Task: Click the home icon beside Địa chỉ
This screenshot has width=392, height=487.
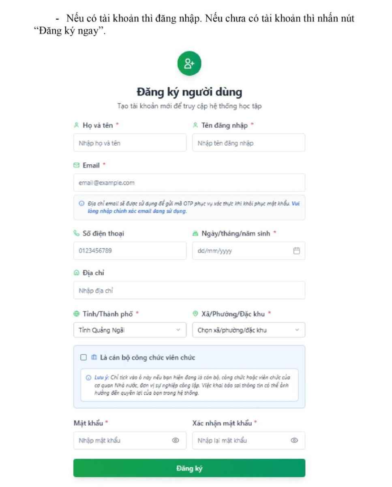Action: coord(76,273)
